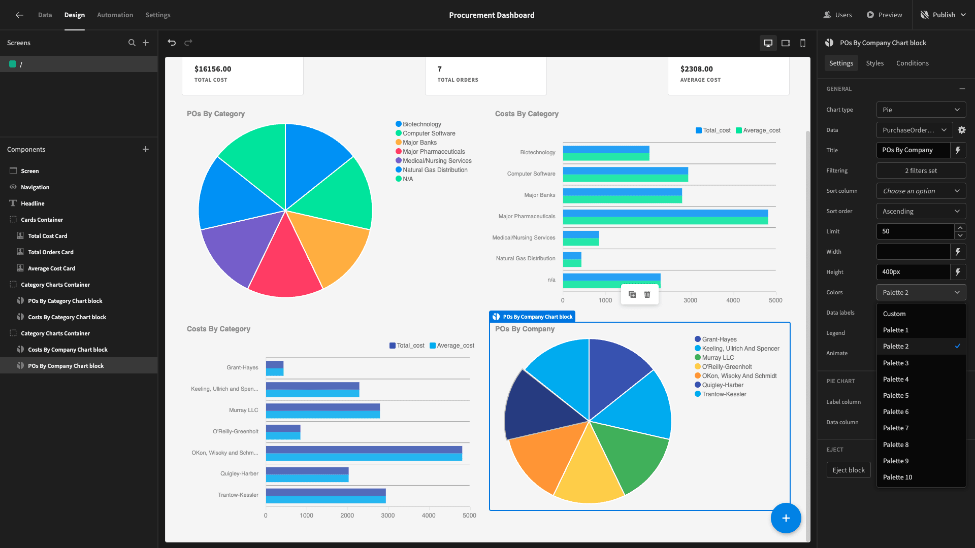Image resolution: width=975 pixels, height=548 pixels.
Task: Duplicate the selected chart block icon
Action: click(x=632, y=294)
